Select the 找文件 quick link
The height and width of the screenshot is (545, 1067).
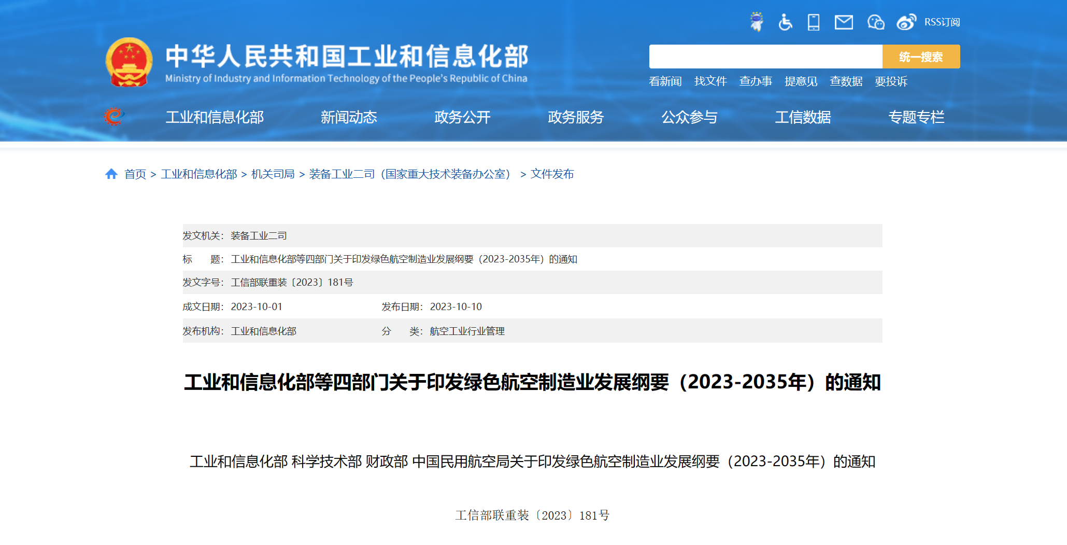pyautogui.click(x=710, y=81)
